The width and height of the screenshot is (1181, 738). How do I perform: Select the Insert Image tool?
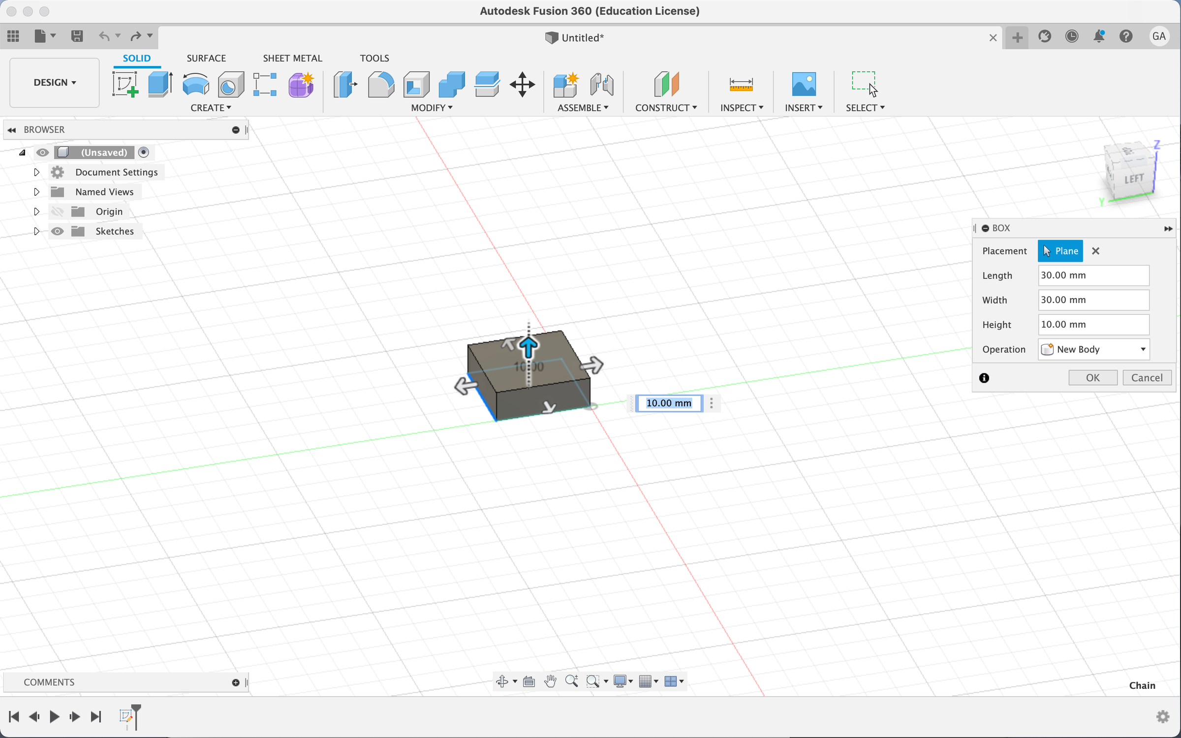804,84
